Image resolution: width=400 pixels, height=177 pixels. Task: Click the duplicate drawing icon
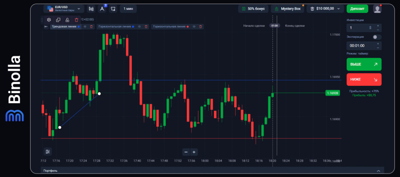58,19
